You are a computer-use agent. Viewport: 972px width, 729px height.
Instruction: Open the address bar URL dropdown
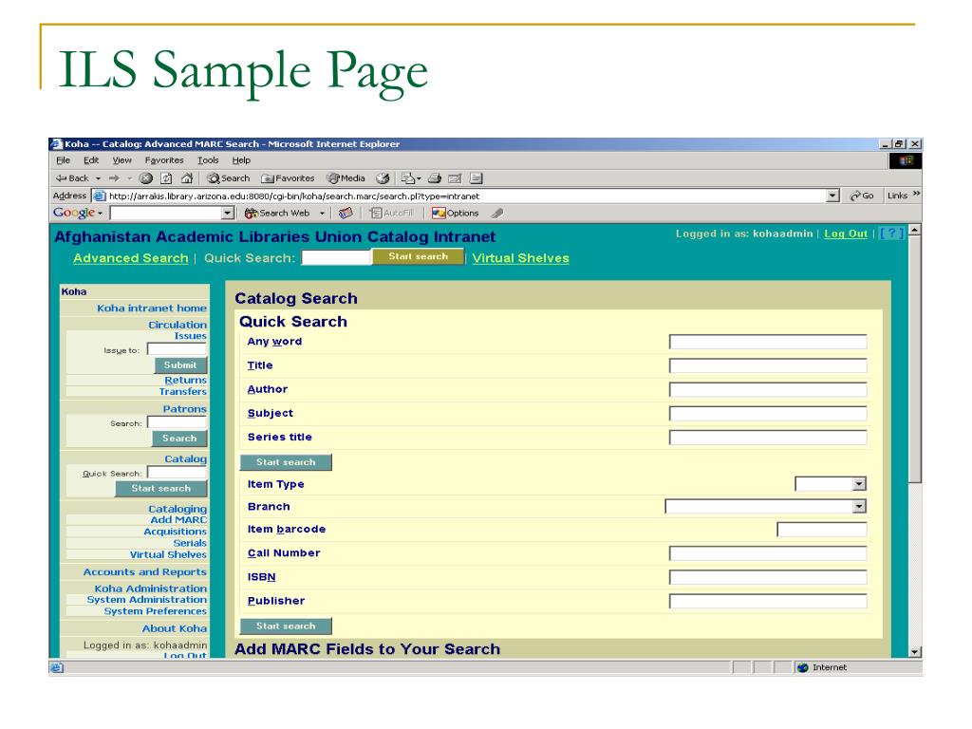[x=833, y=196]
